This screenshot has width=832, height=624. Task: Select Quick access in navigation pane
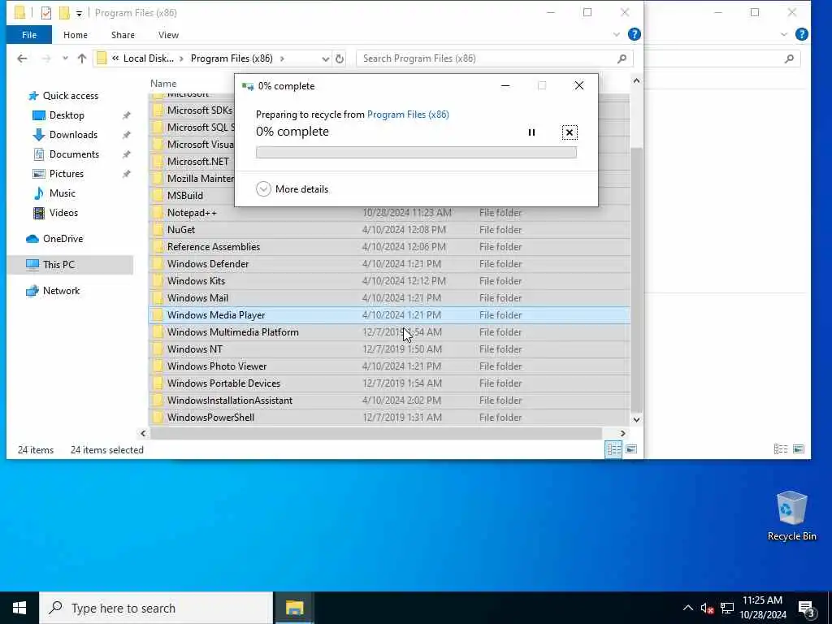coord(70,96)
